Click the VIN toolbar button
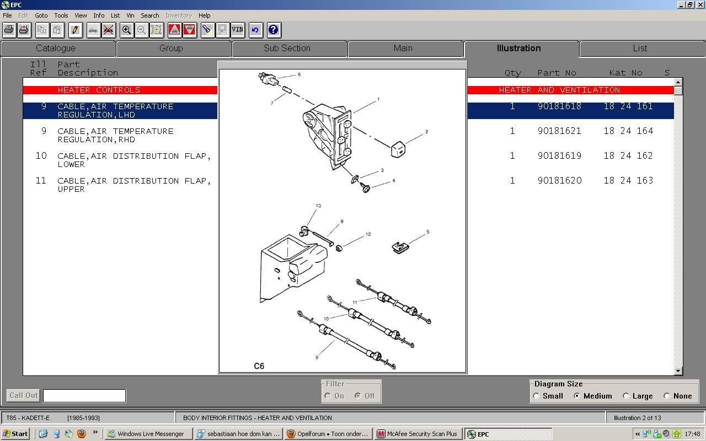This screenshot has width=706, height=441. coord(237,30)
